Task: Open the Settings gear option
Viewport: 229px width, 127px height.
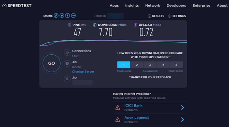Action: pos(177,16)
